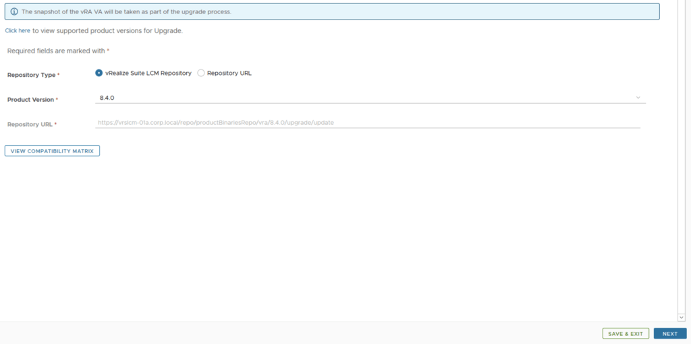
Task: Click the 'Repository Type' field label
Action: 31,75
